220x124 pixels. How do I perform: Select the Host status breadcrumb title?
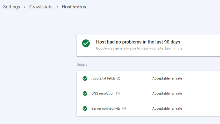point(74,7)
